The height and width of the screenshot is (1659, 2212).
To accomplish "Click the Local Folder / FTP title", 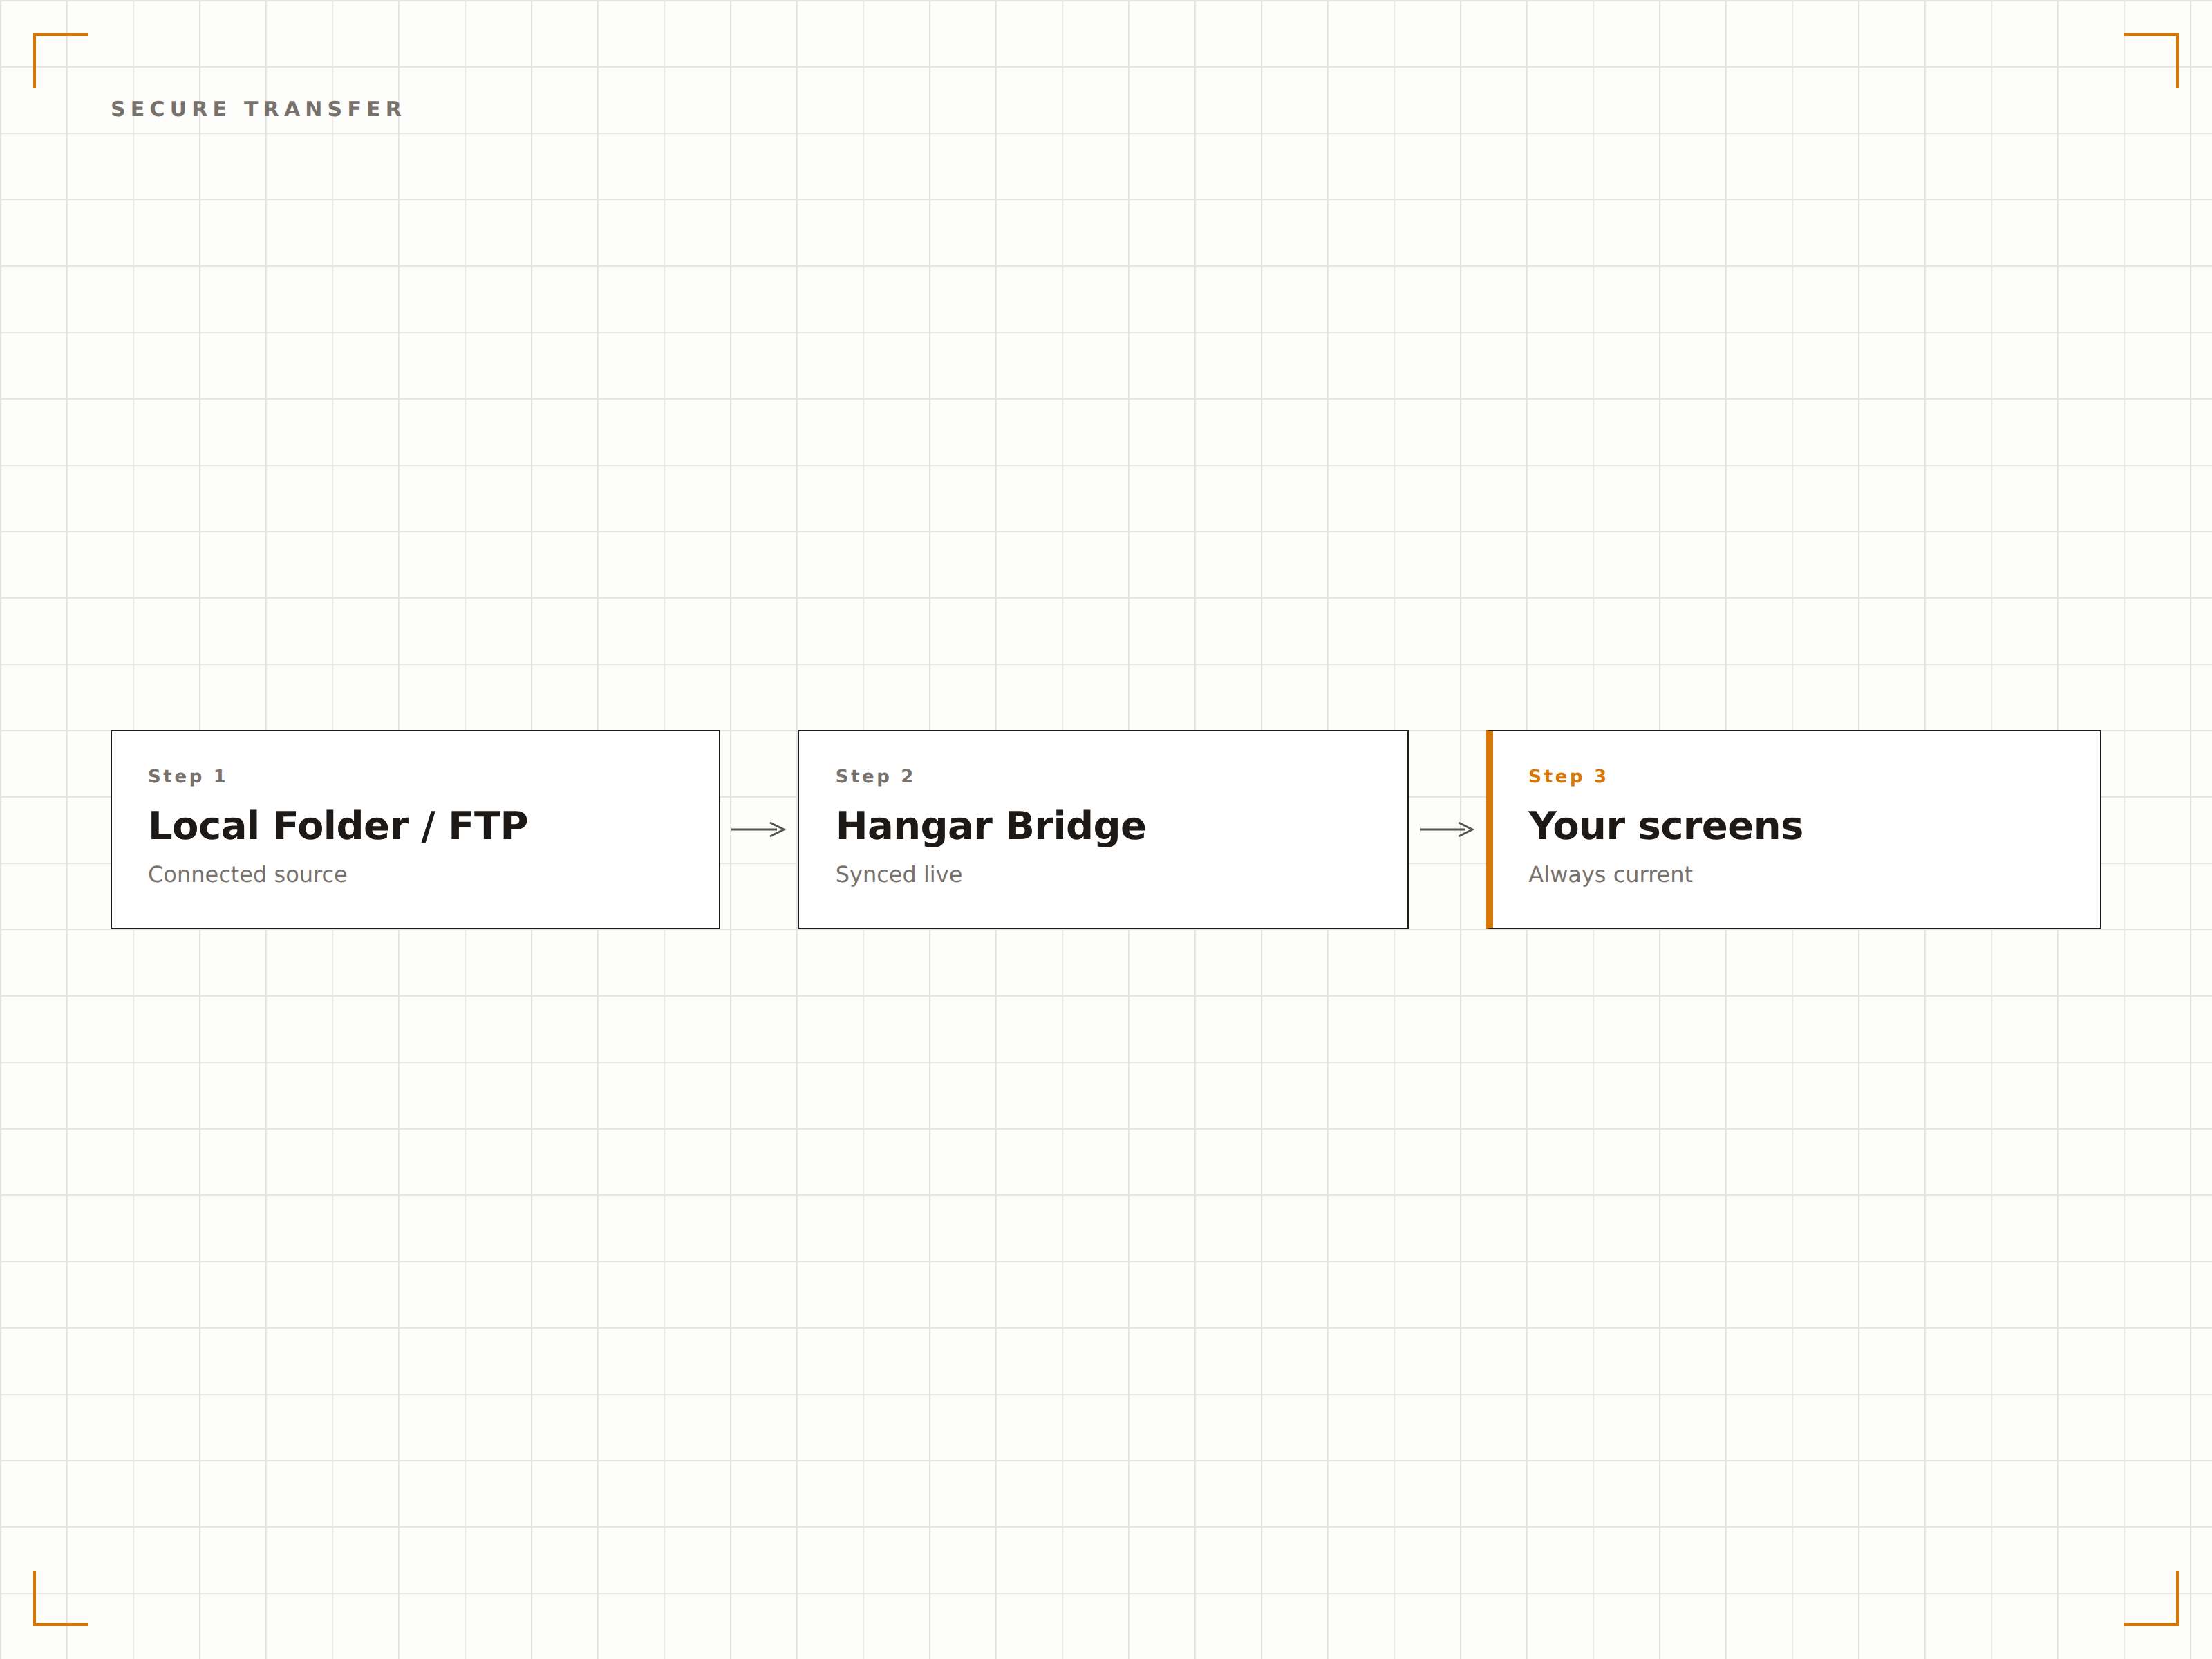I will [338, 826].
